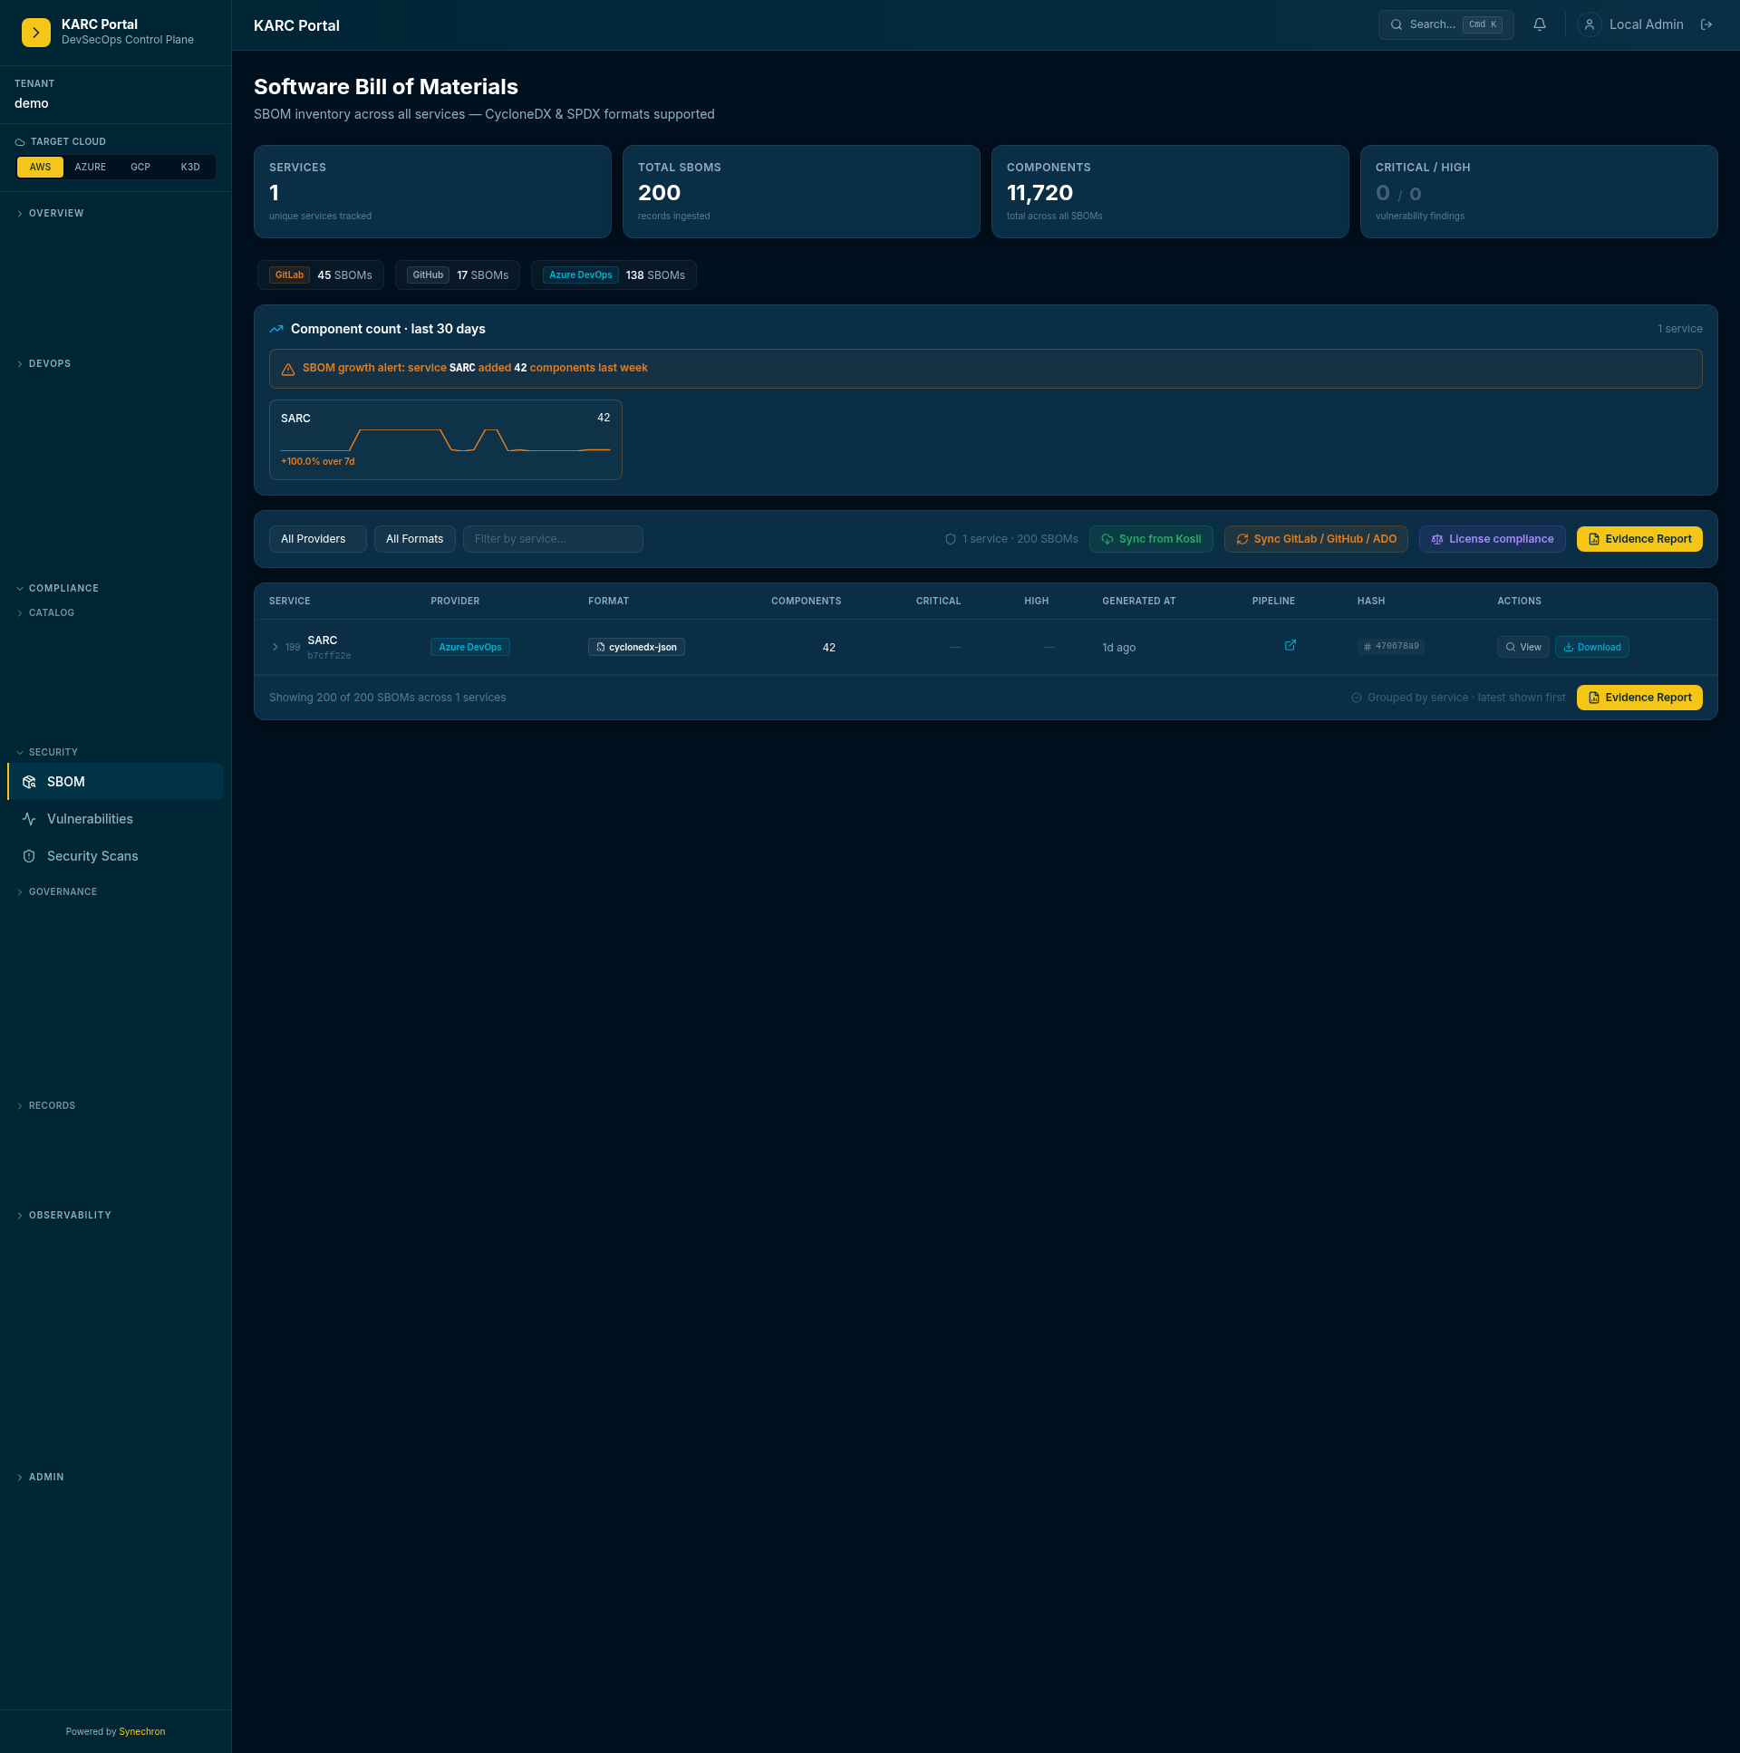Click the GitHub 17 SBOMs chip
Screen dimensions: 1740x1753
458,275
